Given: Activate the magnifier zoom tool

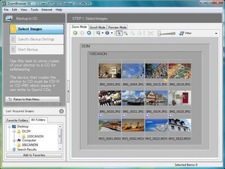Looking at the screenshot, I should [126, 33].
